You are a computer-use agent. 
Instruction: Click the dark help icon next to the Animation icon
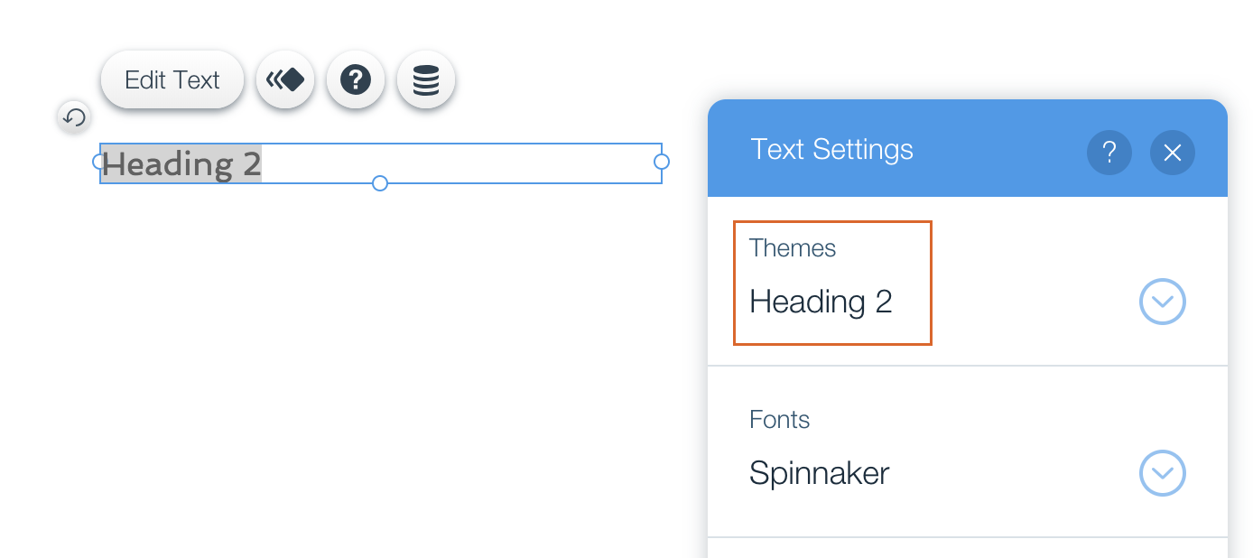point(356,80)
